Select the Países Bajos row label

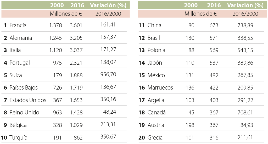click(24, 88)
